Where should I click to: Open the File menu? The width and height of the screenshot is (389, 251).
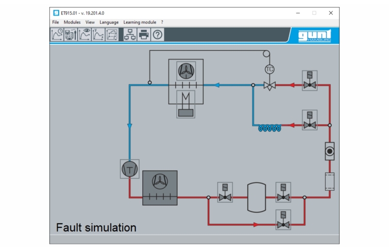coord(56,22)
